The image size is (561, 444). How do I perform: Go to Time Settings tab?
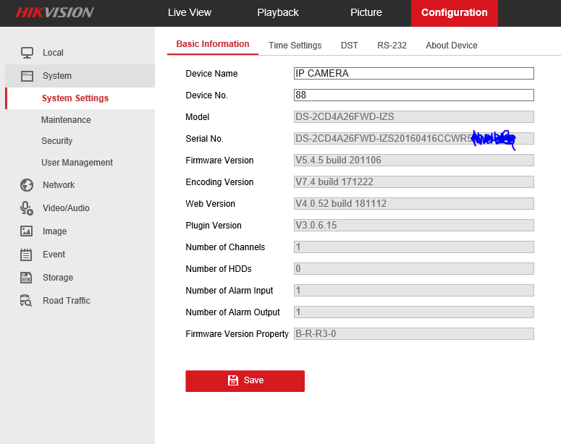pyautogui.click(x=295, y=46)
